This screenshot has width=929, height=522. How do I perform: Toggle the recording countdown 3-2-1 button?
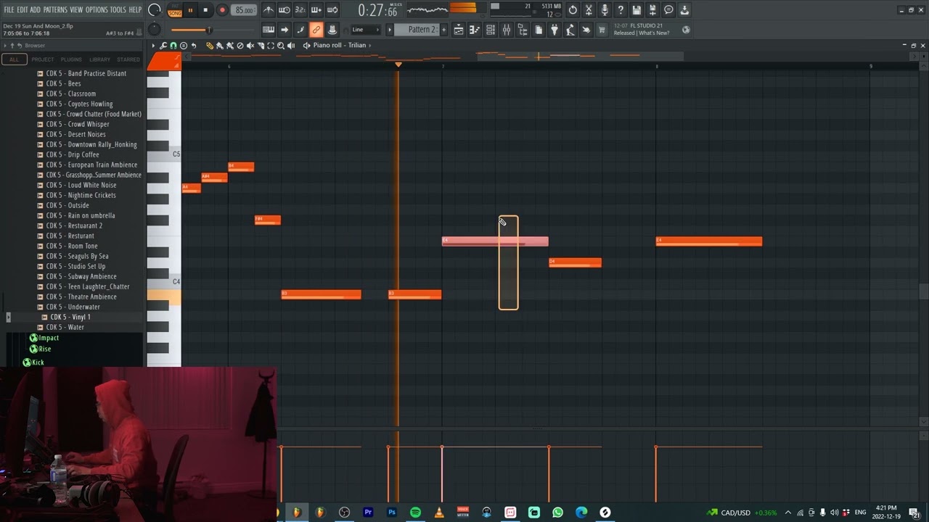tap(300, 10)
